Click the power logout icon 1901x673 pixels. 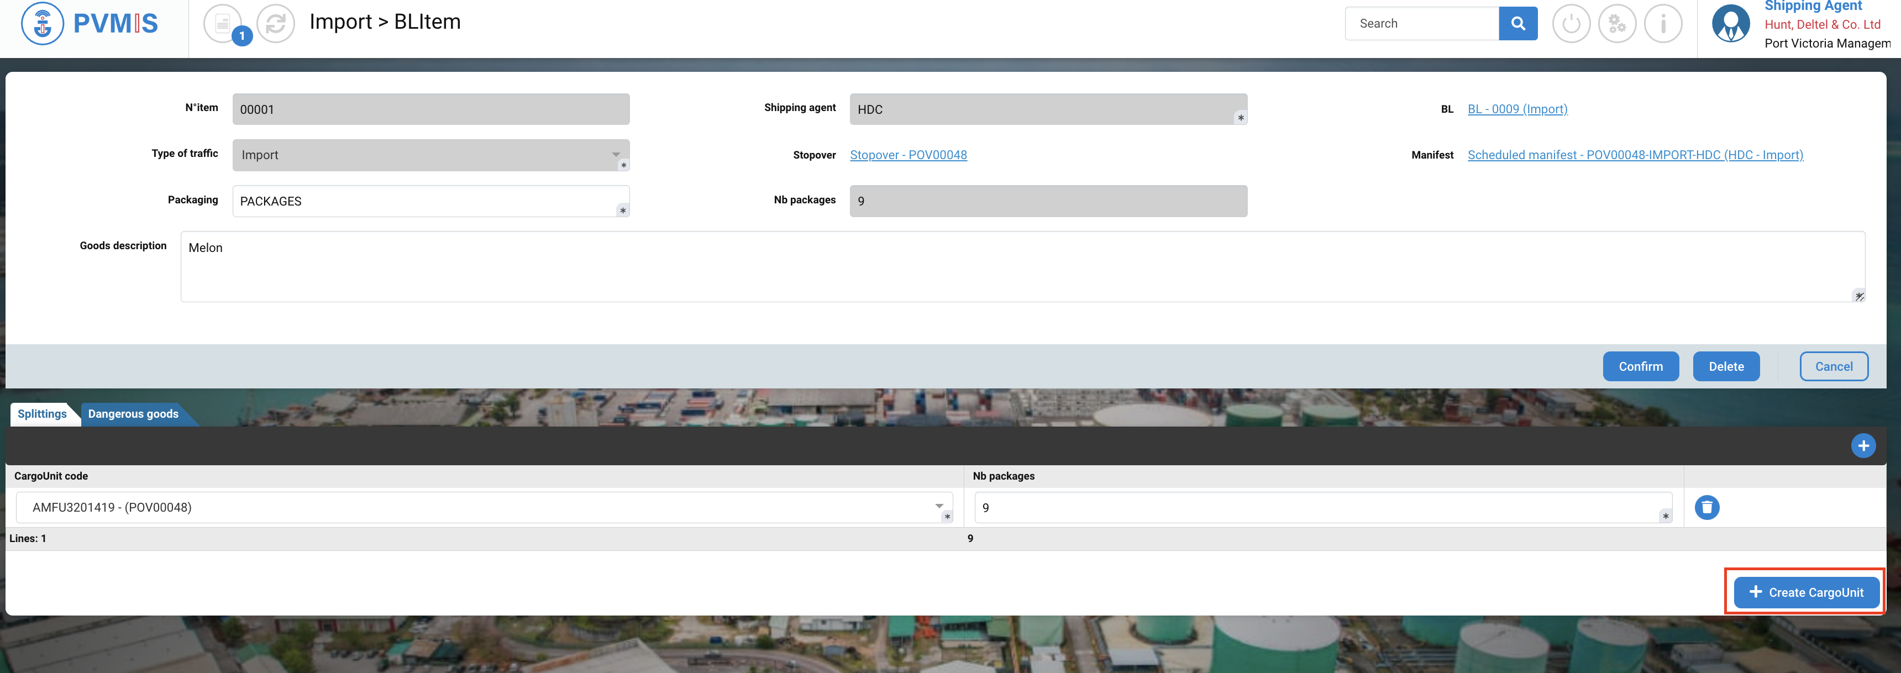click(x=1571, y=24)
